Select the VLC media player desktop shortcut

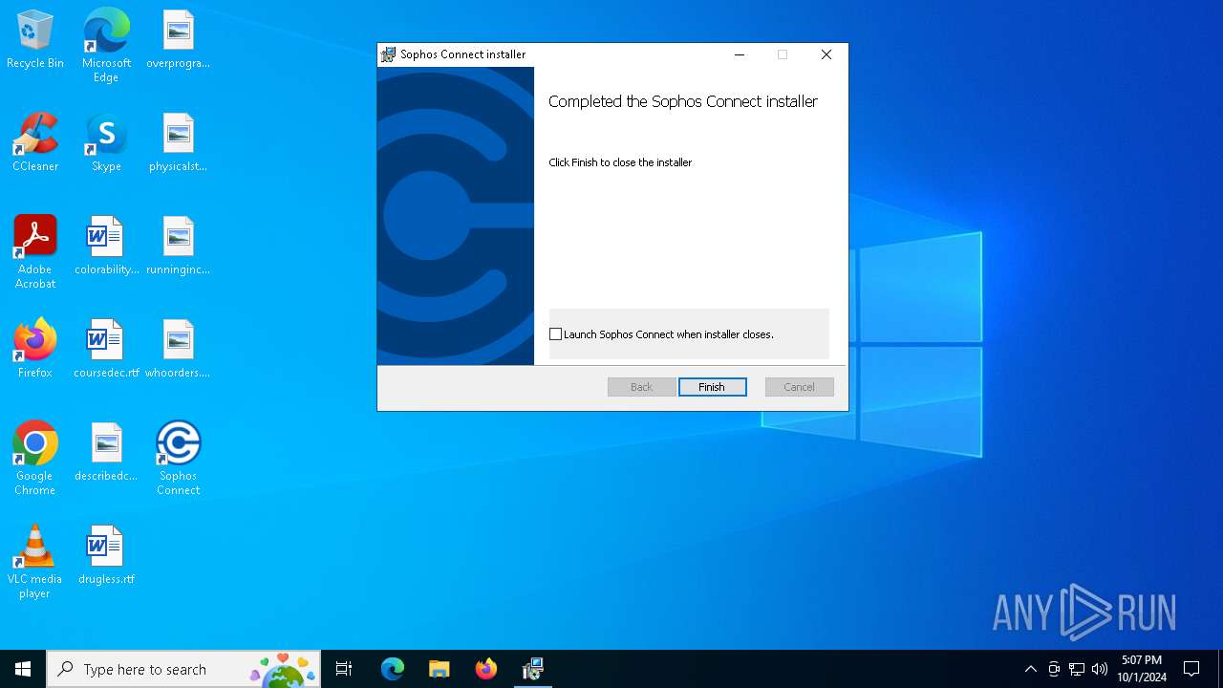pyautogui.click(x=35, y=562)
